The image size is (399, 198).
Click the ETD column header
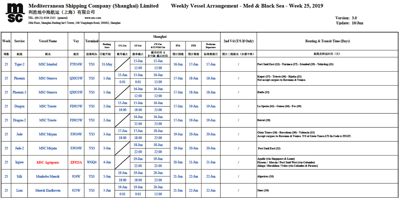coord(194,45)
